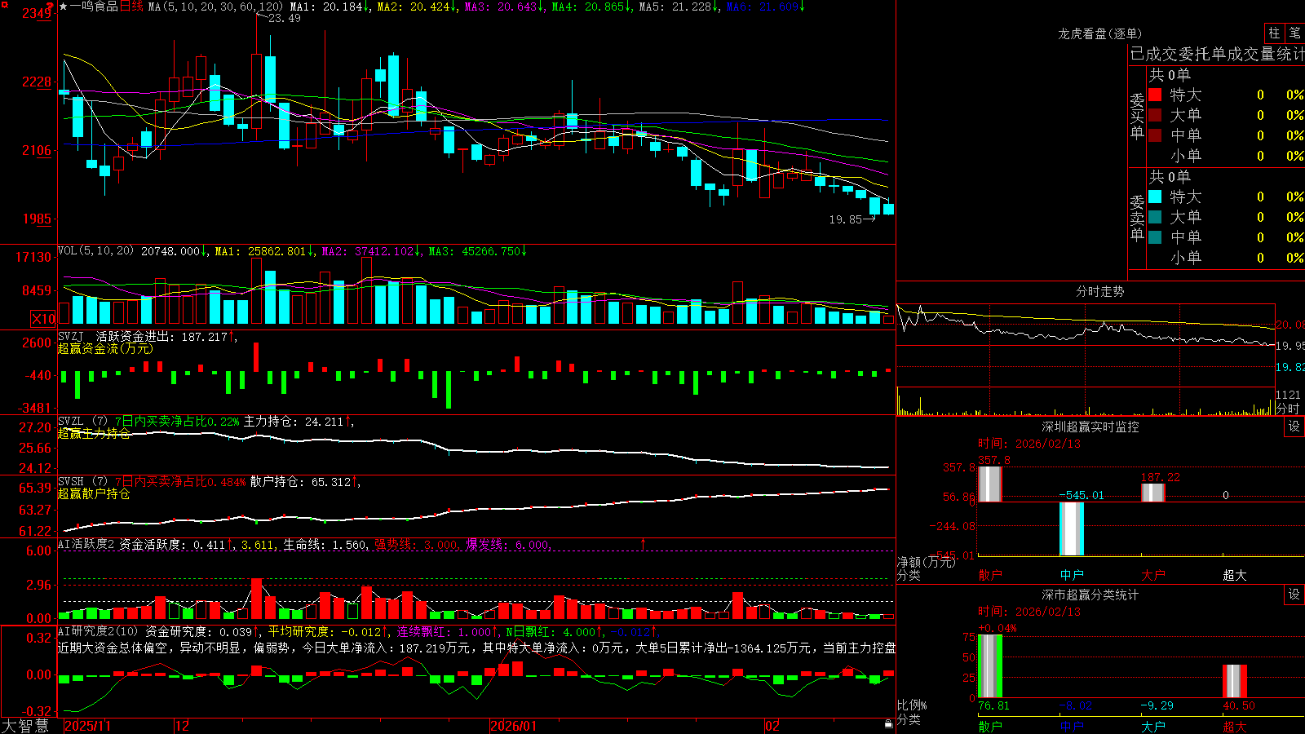Viewport: 1305px width, 734px height.
Task: Click the 大智慧 logo
Action: coord(25,725)
